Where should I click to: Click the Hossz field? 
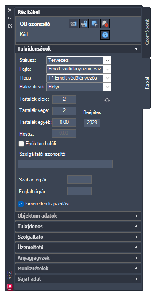[x=64, y=133]
